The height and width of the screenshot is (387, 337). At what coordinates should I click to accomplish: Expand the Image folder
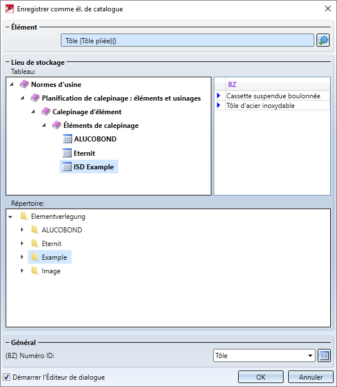(x=22, y=271)
